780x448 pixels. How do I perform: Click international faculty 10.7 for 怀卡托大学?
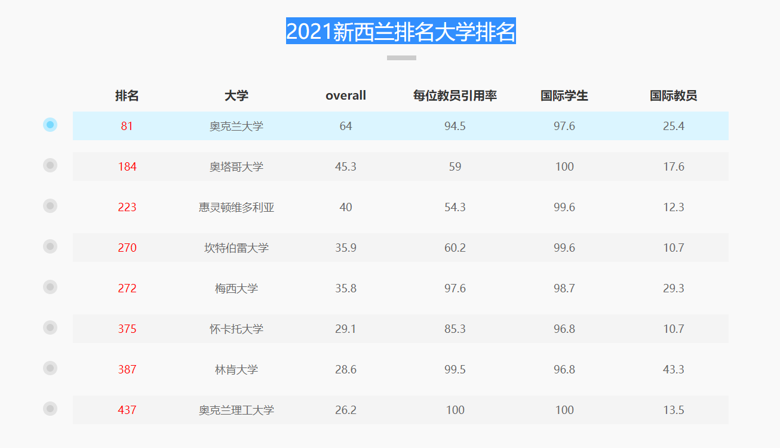[x=674, y=329]
